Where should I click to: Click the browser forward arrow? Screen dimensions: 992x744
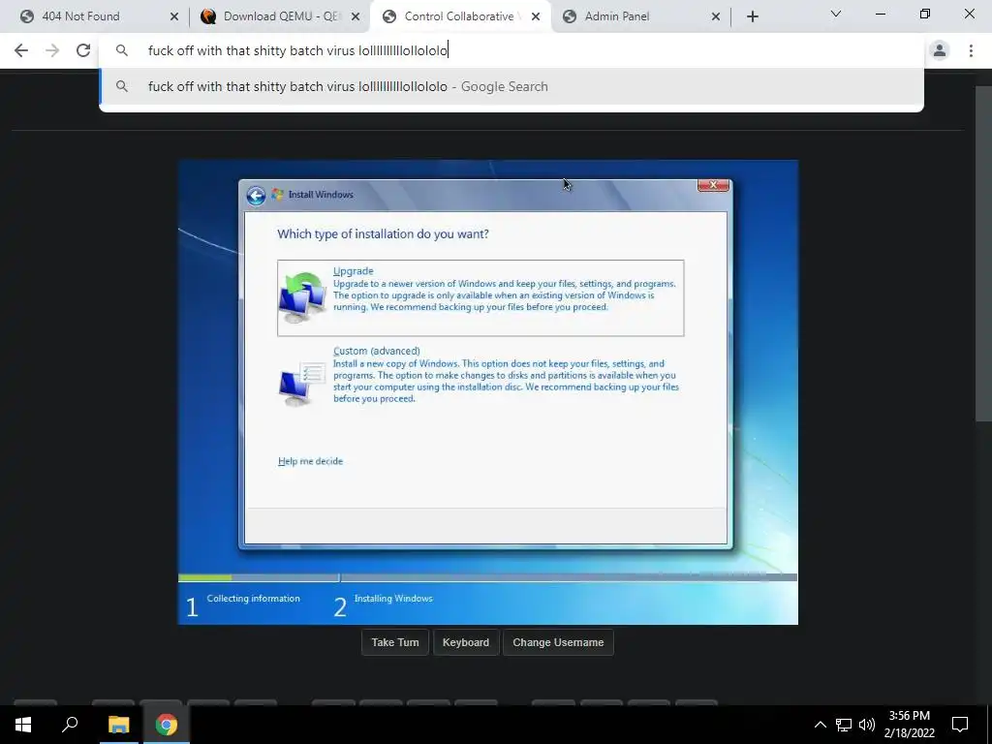coord(52,50)
